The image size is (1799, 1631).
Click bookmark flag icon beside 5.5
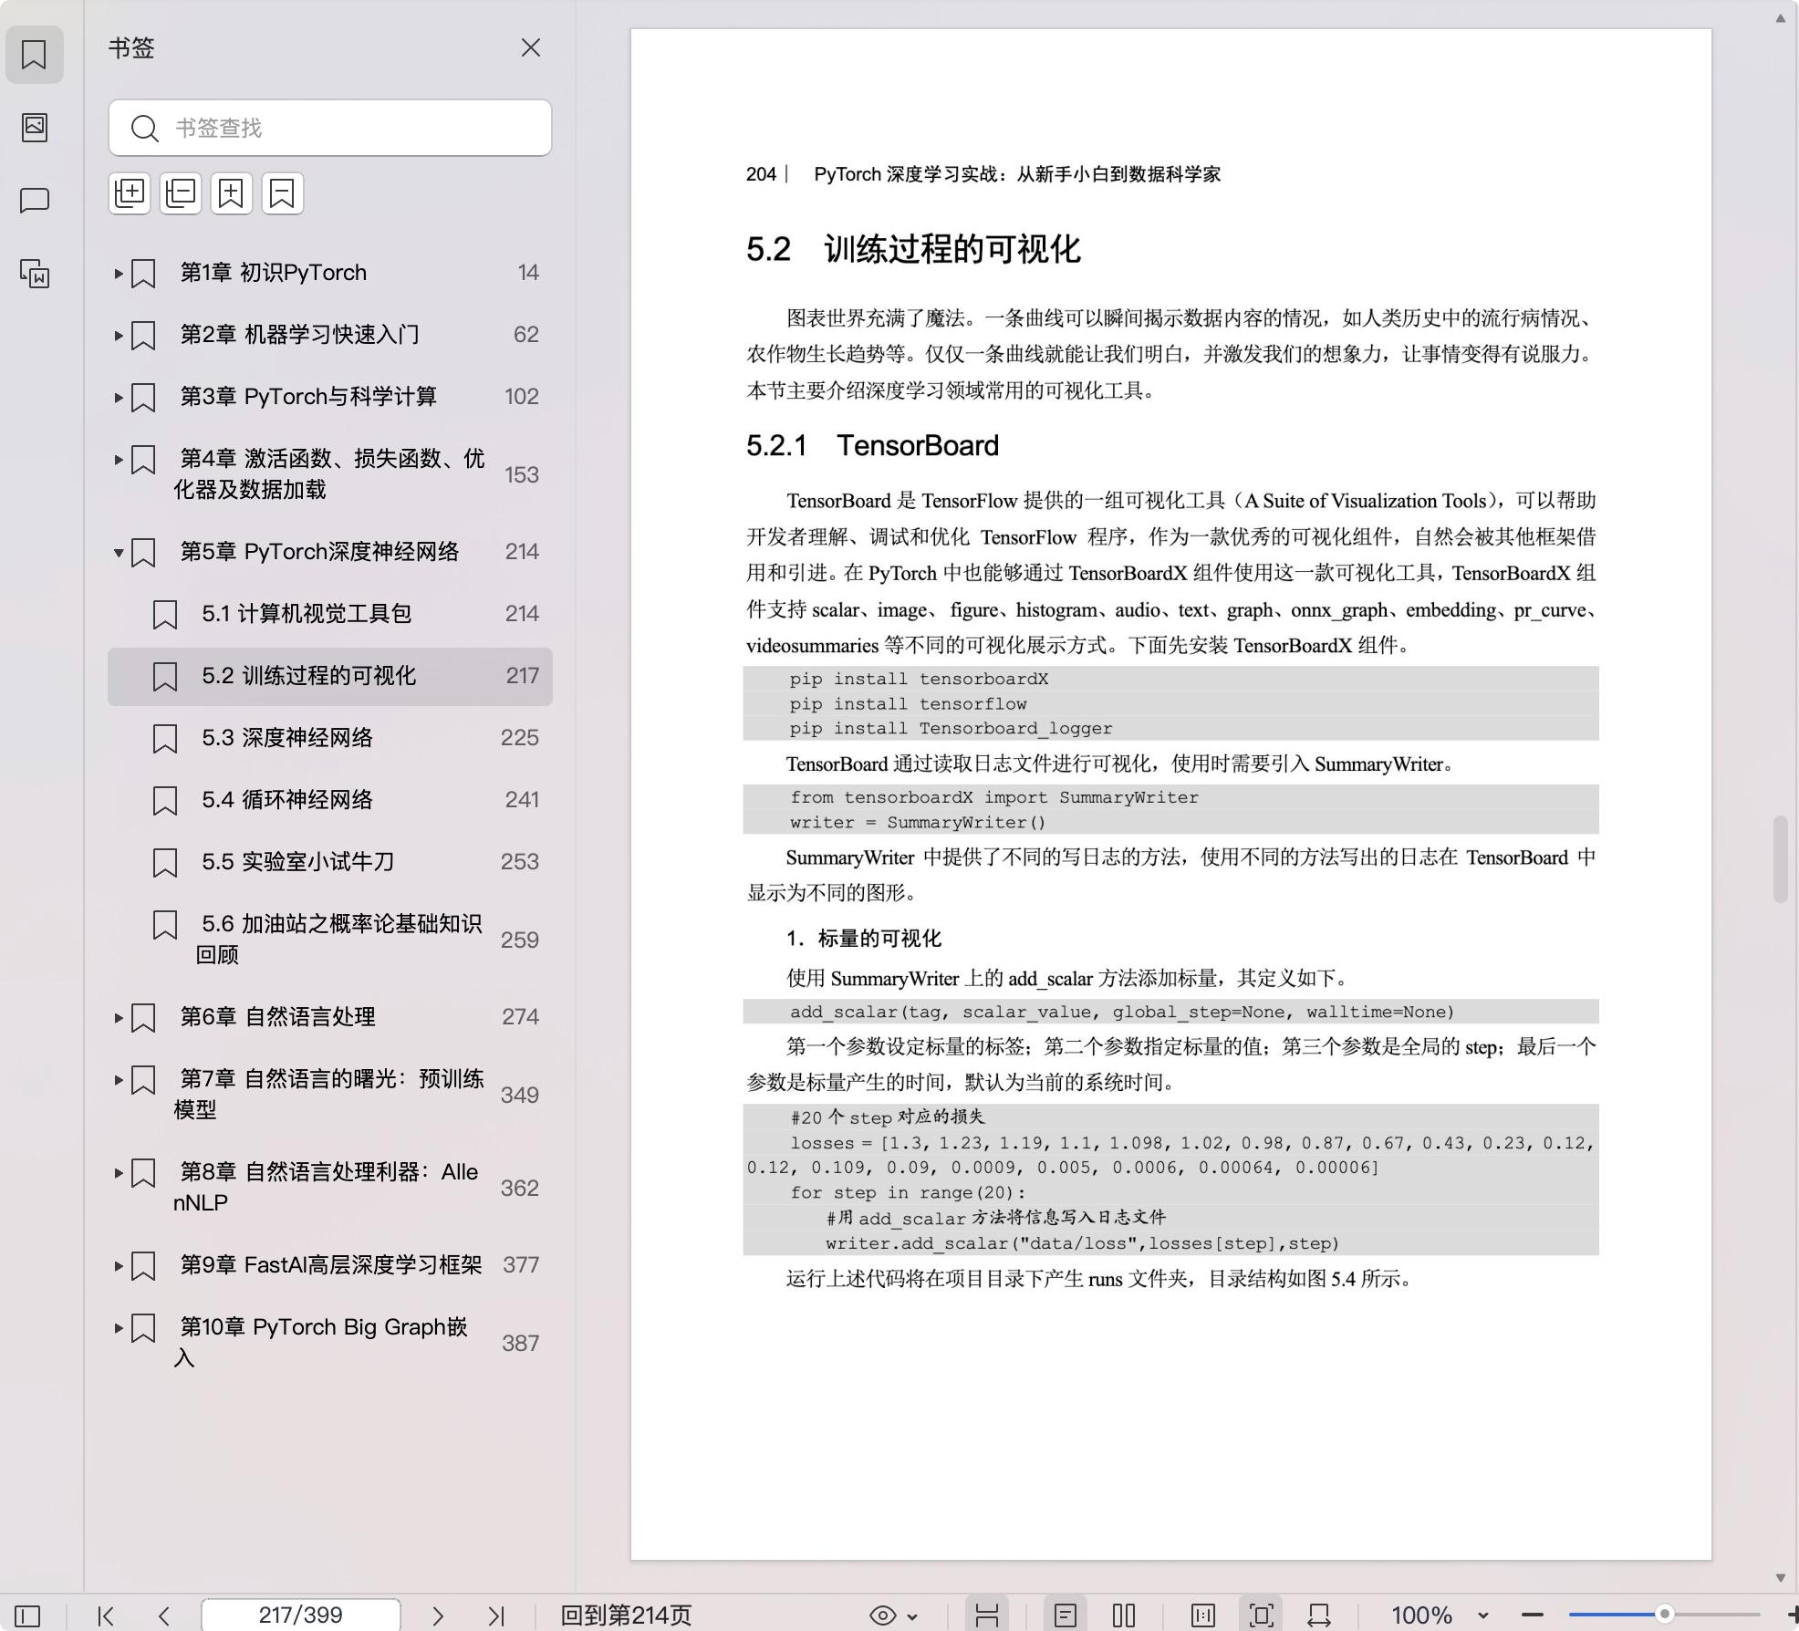point(165,862)
